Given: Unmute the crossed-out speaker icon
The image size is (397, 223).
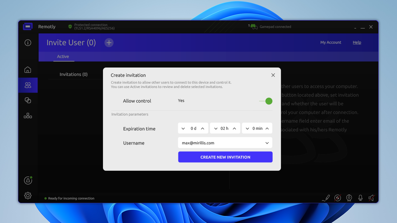Looking at the screenshot, I should (x=371, y=198).
